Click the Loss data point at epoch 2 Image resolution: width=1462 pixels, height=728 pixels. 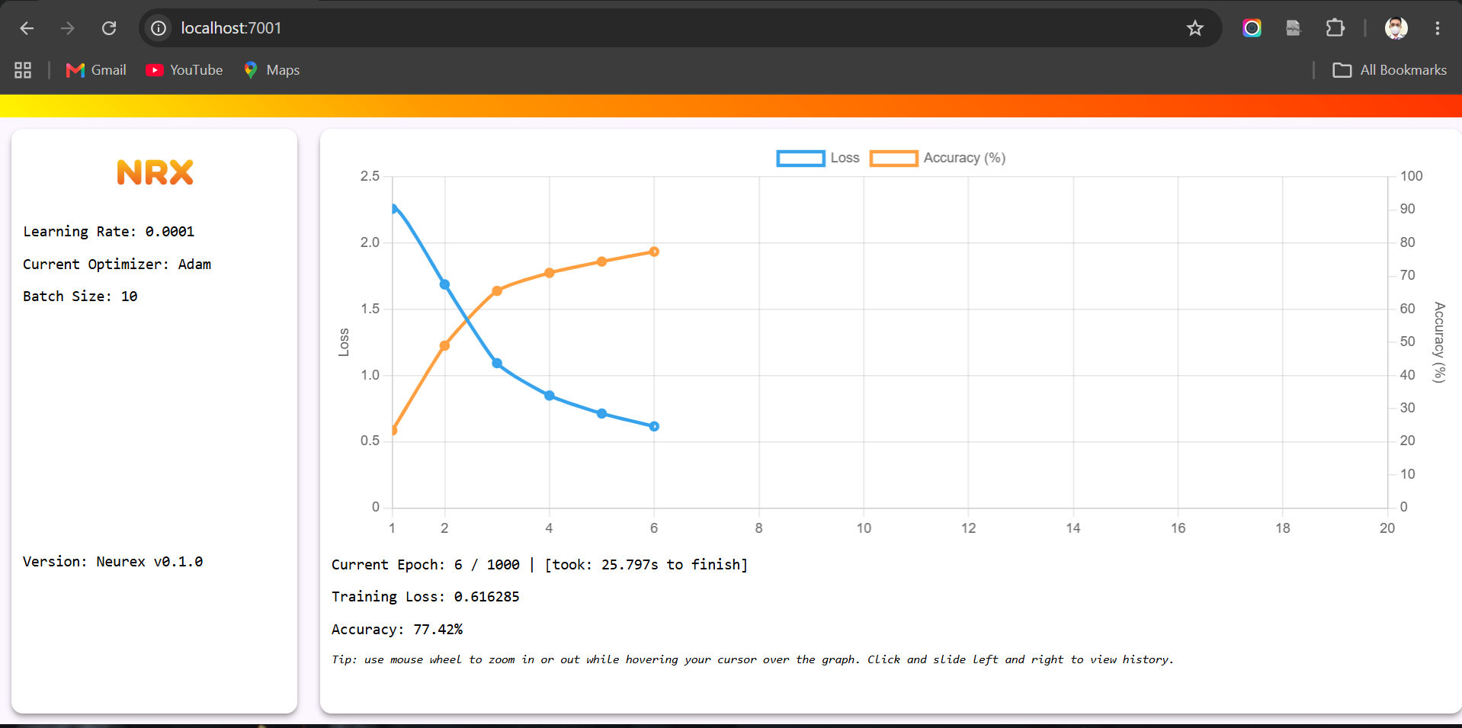[444, 284]
